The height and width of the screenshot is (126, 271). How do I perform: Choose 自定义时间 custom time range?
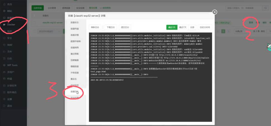click(x=205, y=27)
